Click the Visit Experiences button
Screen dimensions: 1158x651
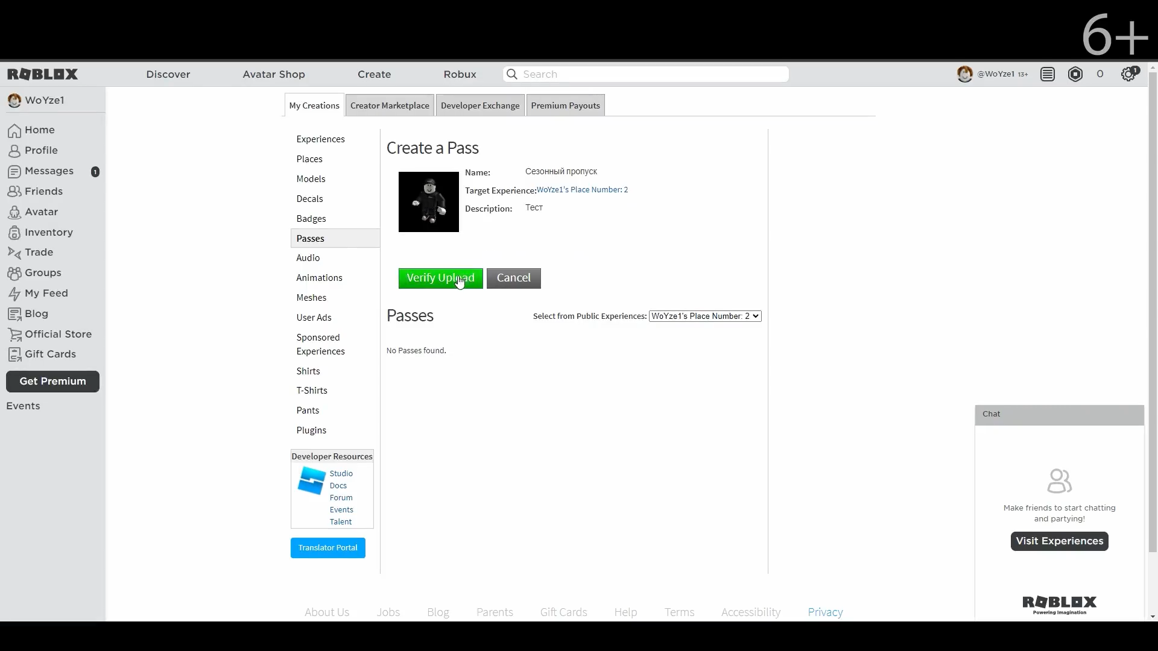tap(1060, 541)
